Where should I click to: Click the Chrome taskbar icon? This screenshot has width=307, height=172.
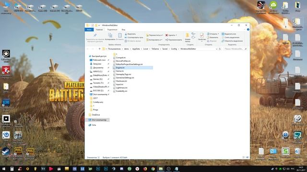point(153,169)
